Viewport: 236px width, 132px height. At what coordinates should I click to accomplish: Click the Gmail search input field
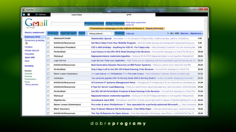point(67,24)
